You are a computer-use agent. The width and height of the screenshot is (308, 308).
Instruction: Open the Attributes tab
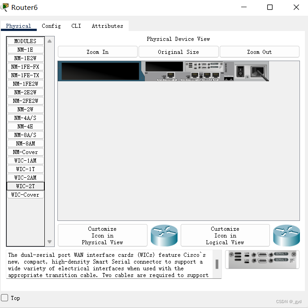108,26
